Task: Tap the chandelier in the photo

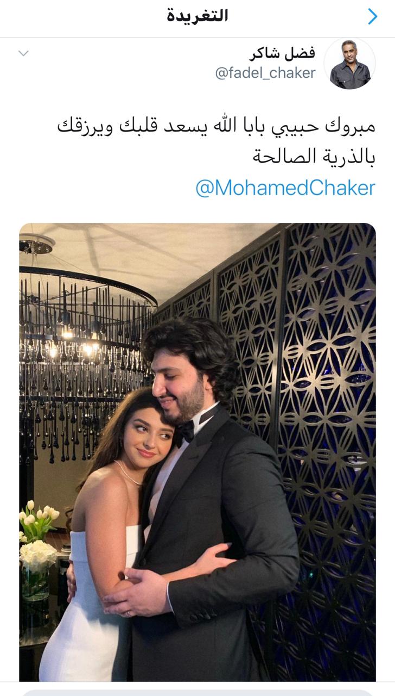Action: point(87,348)
